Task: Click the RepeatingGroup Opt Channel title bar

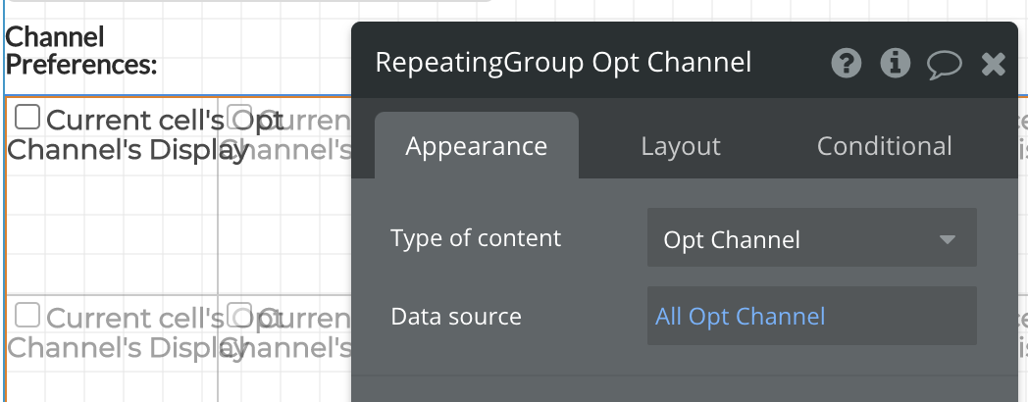Action: click(563, 63)
